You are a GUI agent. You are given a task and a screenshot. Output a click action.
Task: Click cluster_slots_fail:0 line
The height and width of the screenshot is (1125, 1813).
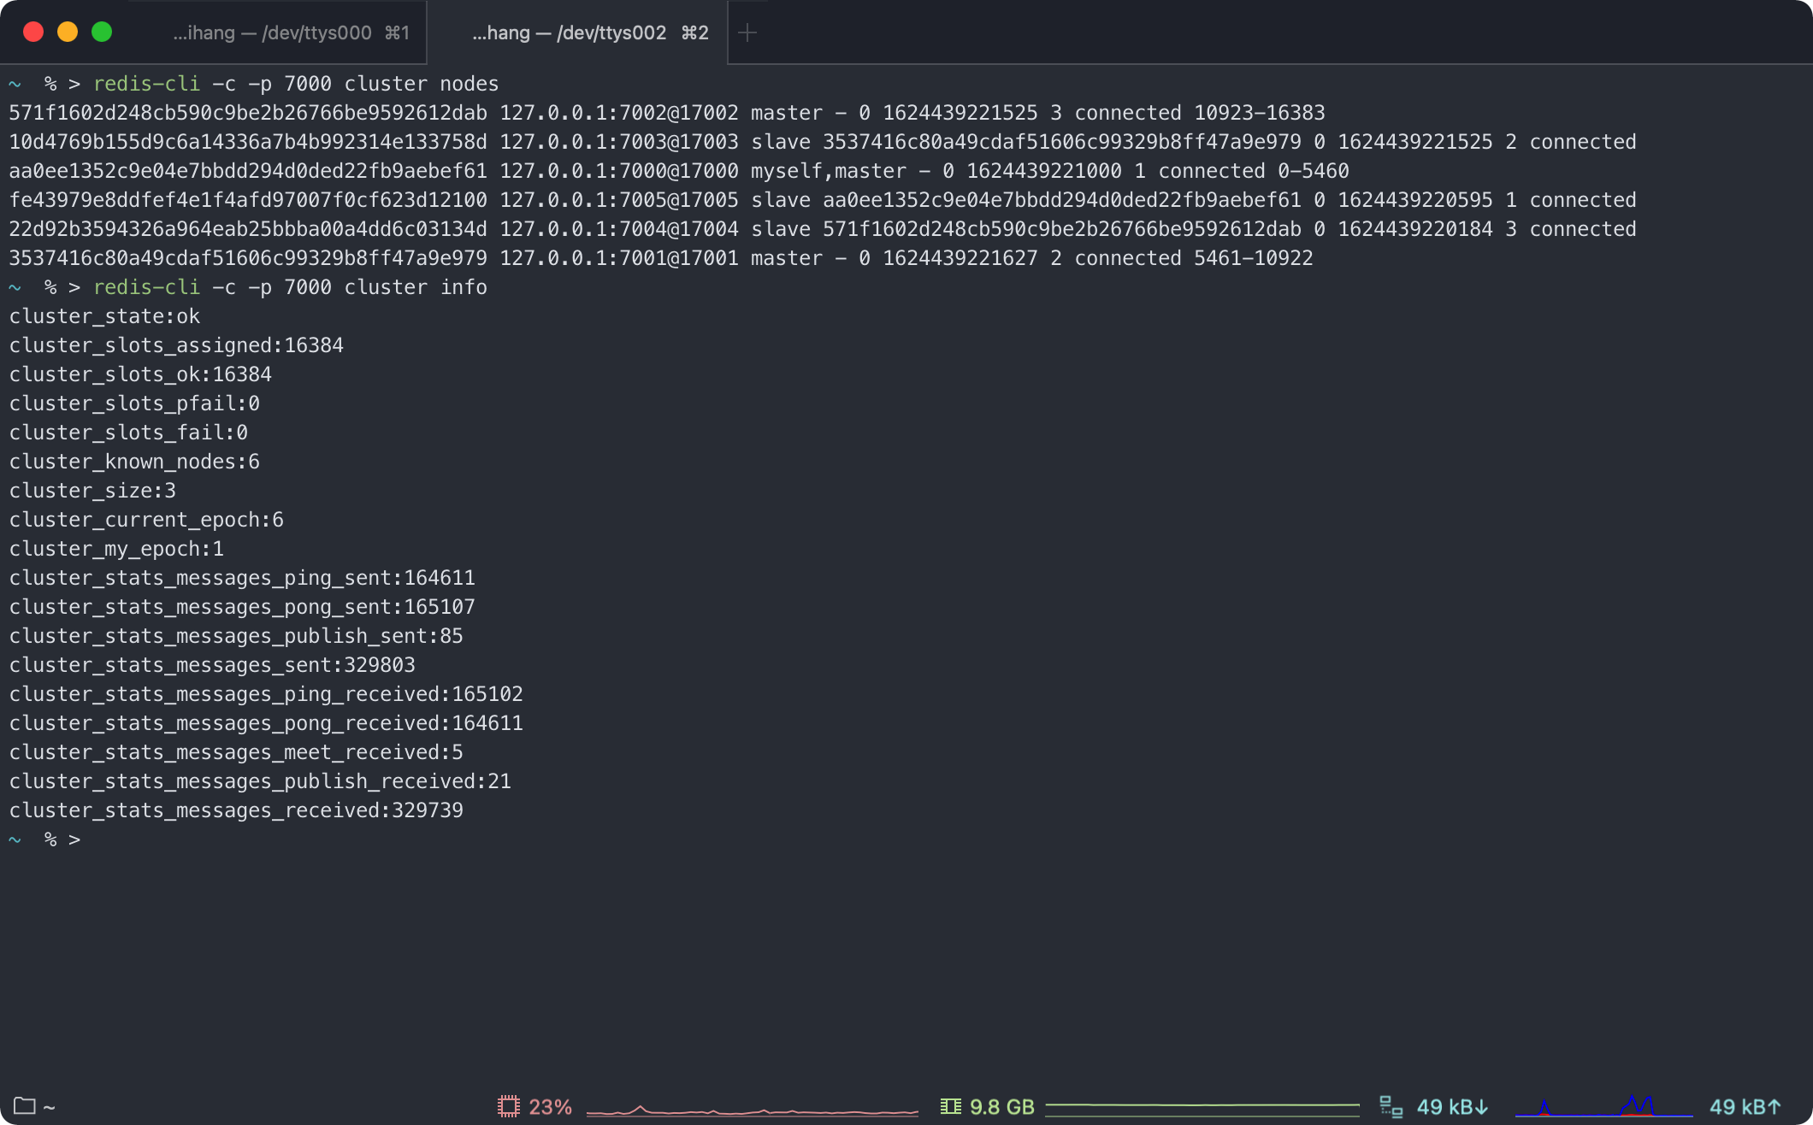128,433
